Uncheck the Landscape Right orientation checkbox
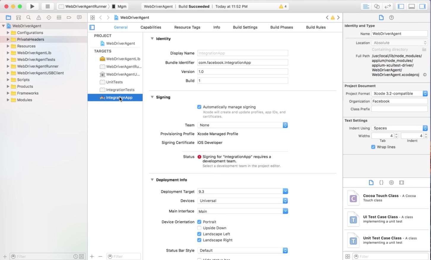The width and height of the screenshot is (431, 260). (x=199, y=240)
